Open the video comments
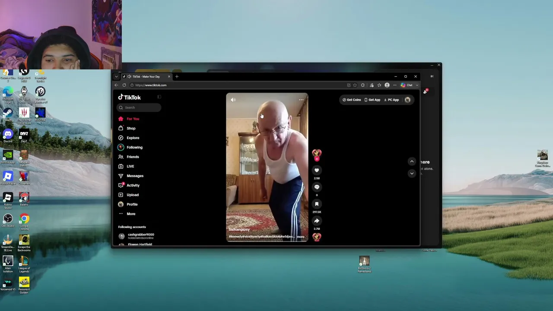Screen dimensions: 553x311 (317, 187)
